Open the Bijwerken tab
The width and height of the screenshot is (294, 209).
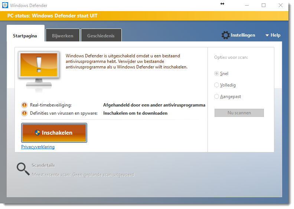coord(63,35)
